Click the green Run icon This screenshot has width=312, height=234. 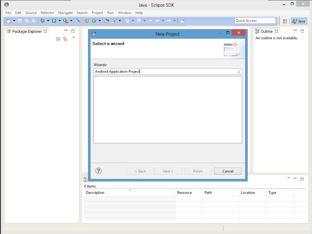point(54,21)
